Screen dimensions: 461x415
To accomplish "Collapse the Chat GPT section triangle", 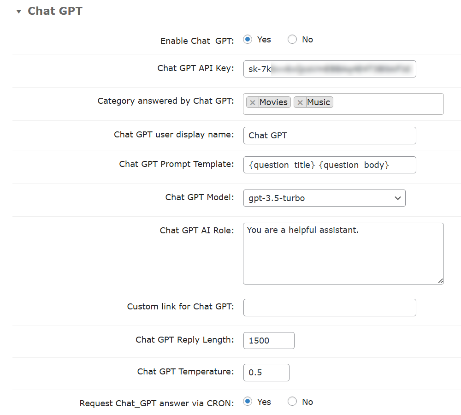I will tap(19, 12).
